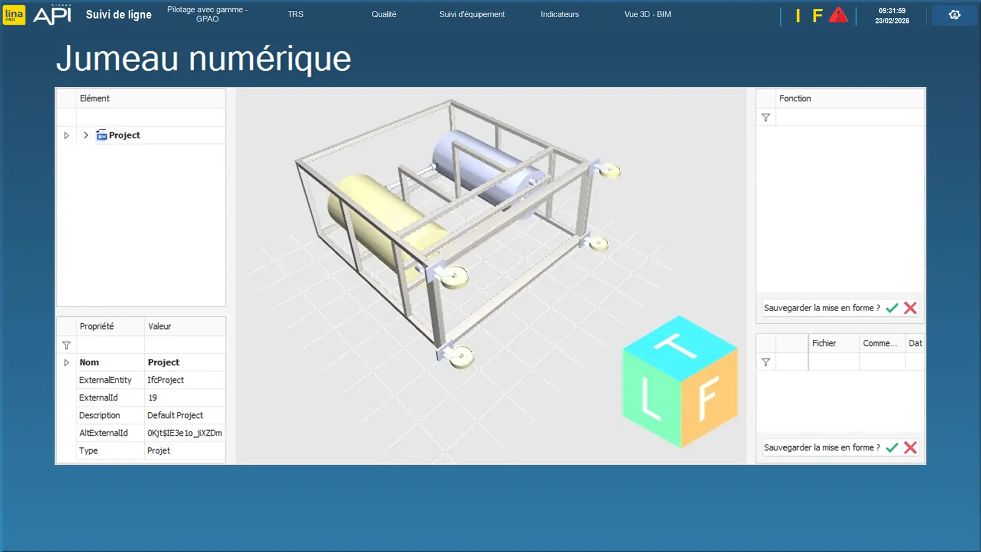Expand the Project tree node chevron

point(86,135)
